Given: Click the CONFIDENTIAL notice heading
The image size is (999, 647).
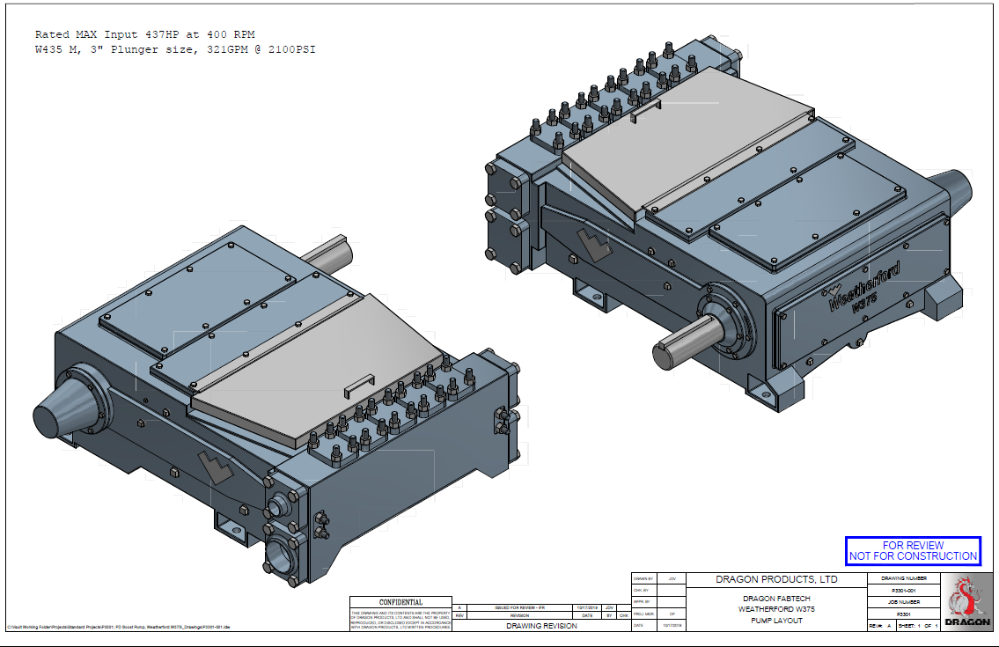Looking at the screenshot, I should pos(400,602).
